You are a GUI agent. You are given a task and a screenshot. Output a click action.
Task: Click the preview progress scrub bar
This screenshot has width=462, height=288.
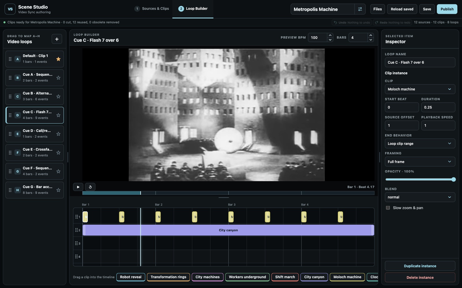(228, 193)
